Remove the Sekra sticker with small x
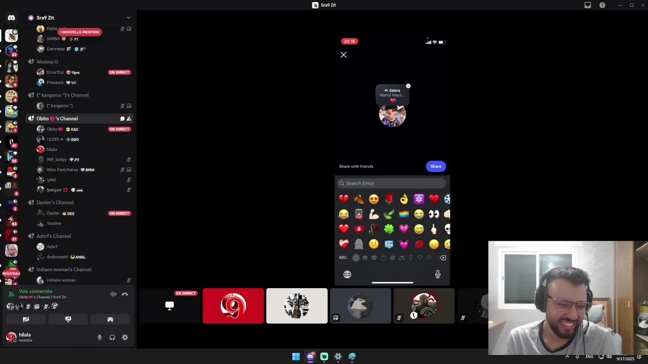The image size is (648, 364). [408, 86]
